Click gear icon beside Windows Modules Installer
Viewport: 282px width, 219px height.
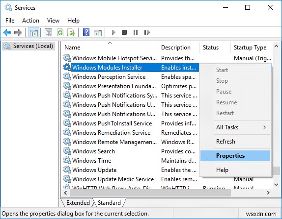click(x=67, y=67)
